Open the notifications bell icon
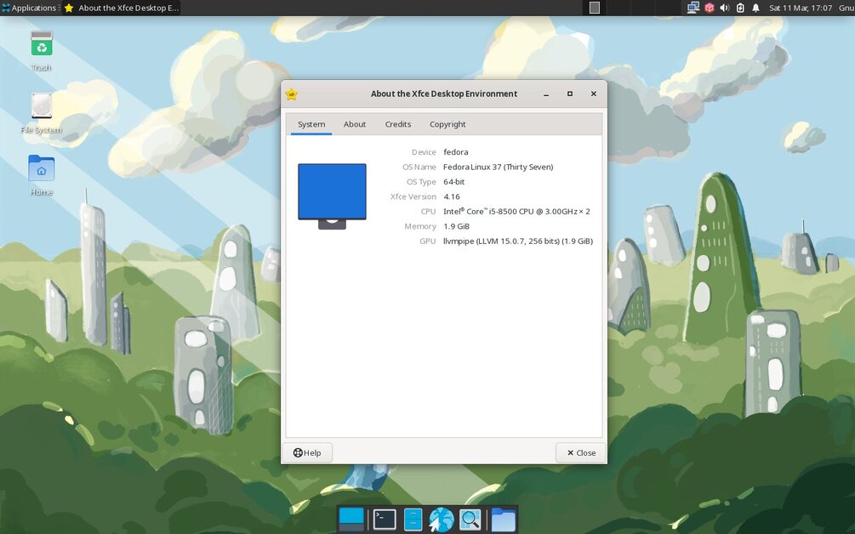Image resolution: width=855 pixels, height=534 pixels. (755, 8)
